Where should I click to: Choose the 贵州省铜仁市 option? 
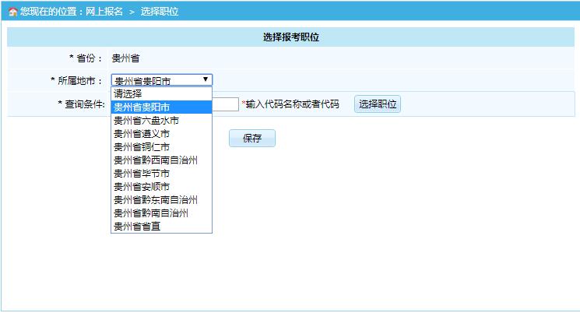(x=142, y=147)
